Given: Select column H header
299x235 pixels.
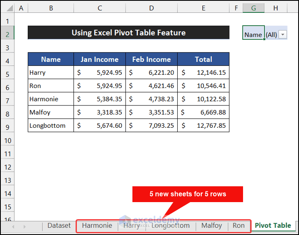Looking at the screenshot, I should click(x=276, y=8).
